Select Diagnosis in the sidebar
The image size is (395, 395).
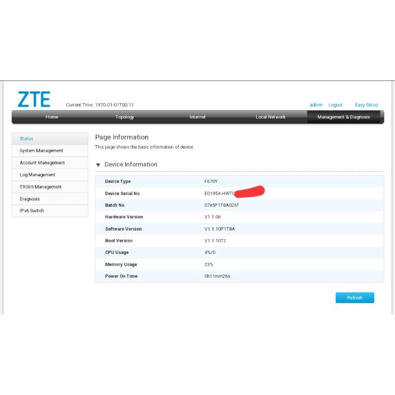[50, 199]
